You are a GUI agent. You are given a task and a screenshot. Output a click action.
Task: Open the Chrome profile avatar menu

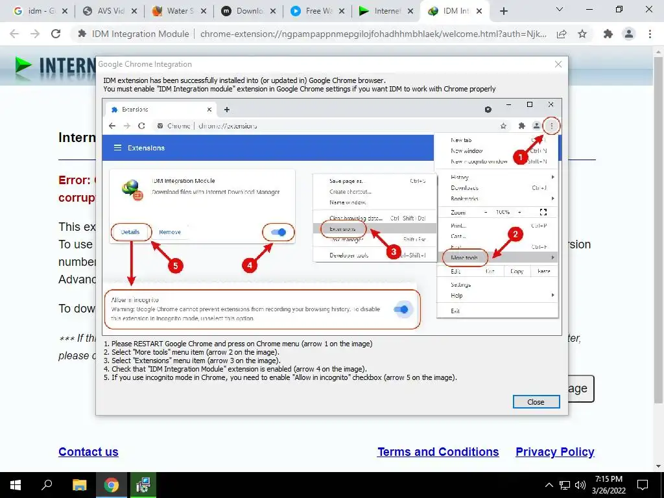tap(629, 34)
